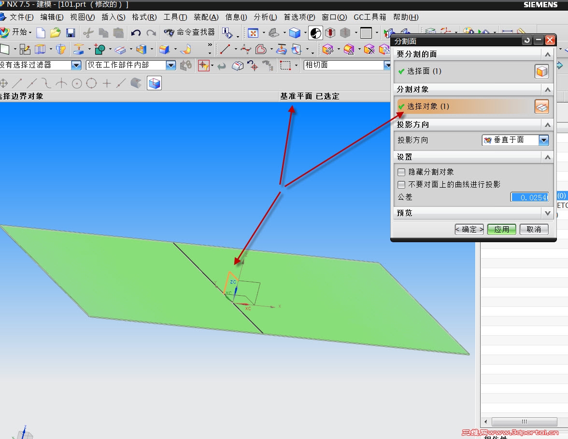Open the 视图(V) menu
This screenshot has width=568, height=439.
pyautogui.click(x=82, y=17)
